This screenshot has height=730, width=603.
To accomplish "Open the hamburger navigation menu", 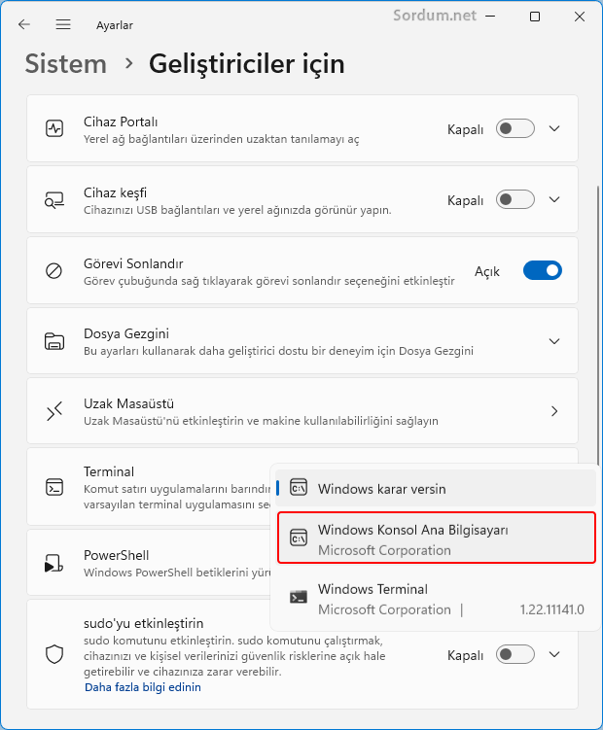I will click(63, 24).
